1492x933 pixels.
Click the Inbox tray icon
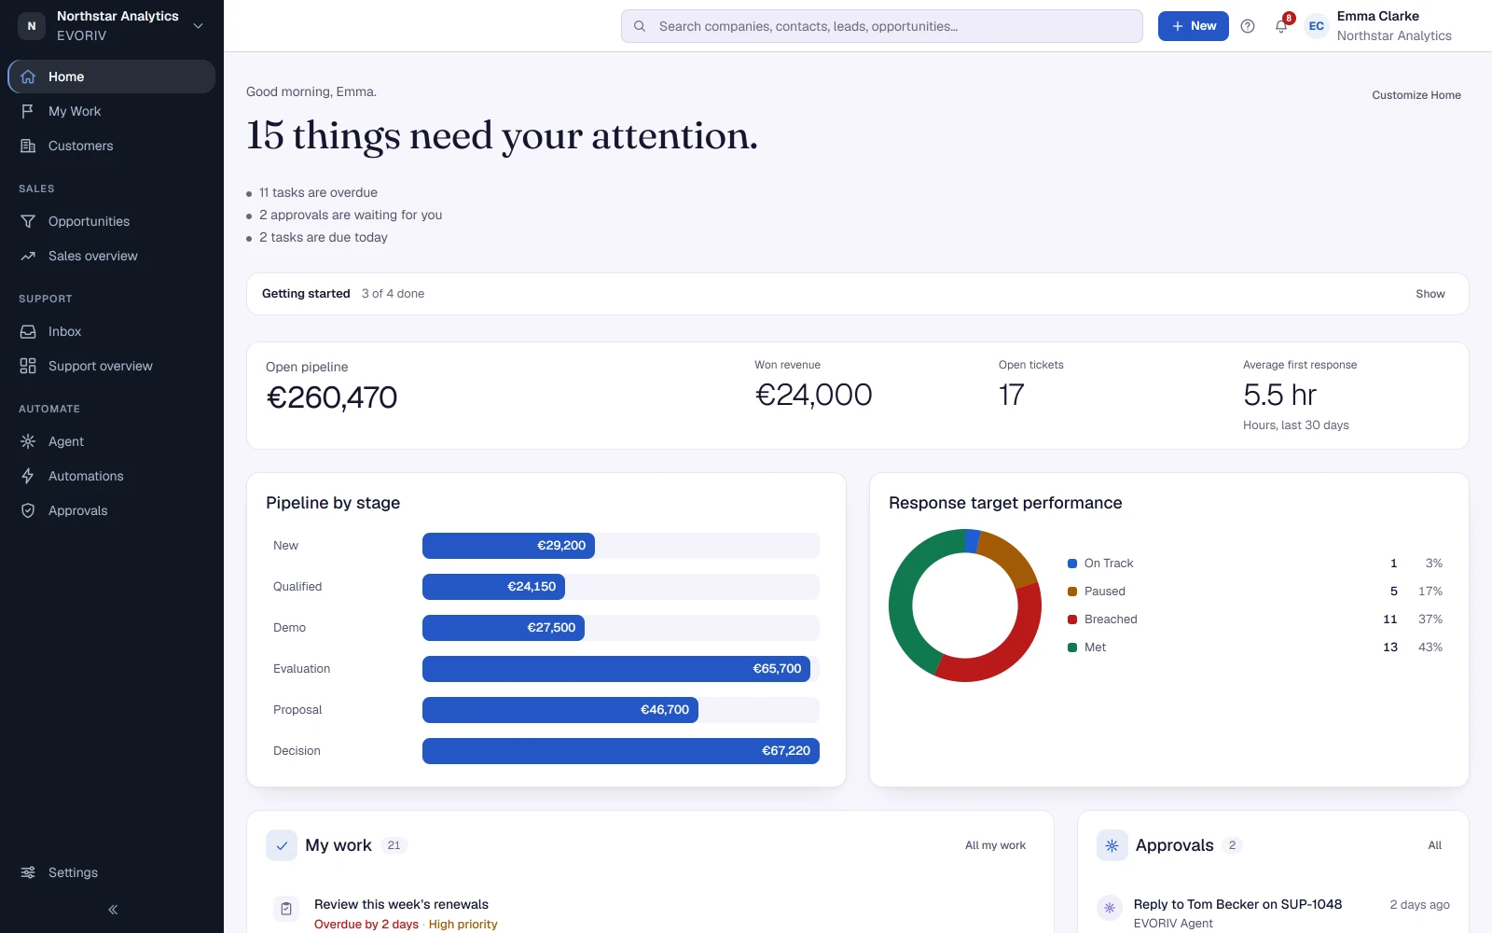(x=28, y=331)
